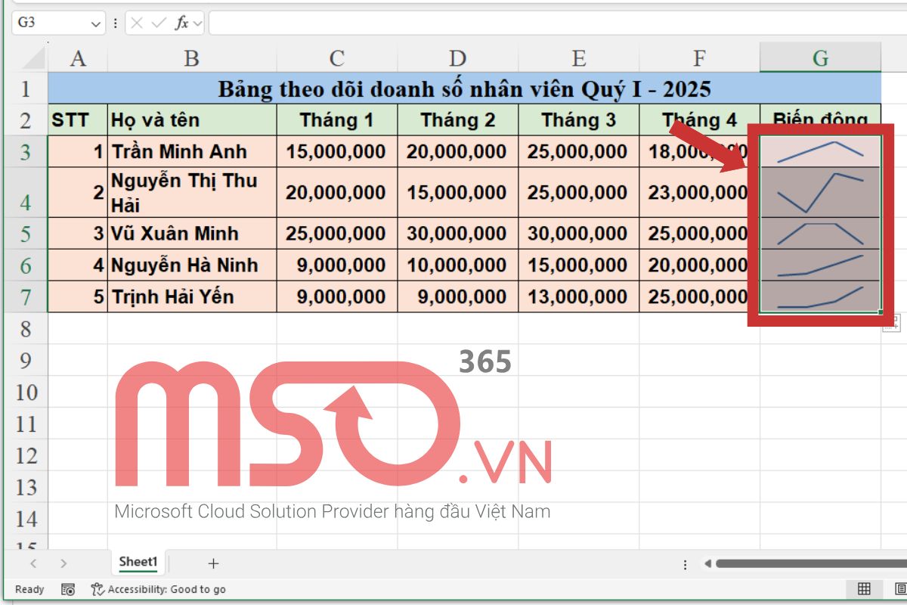This screenshot has height=605, width=907.
Task: Click the Accessibility checker icon in status bar
Action: pos(98,589)
